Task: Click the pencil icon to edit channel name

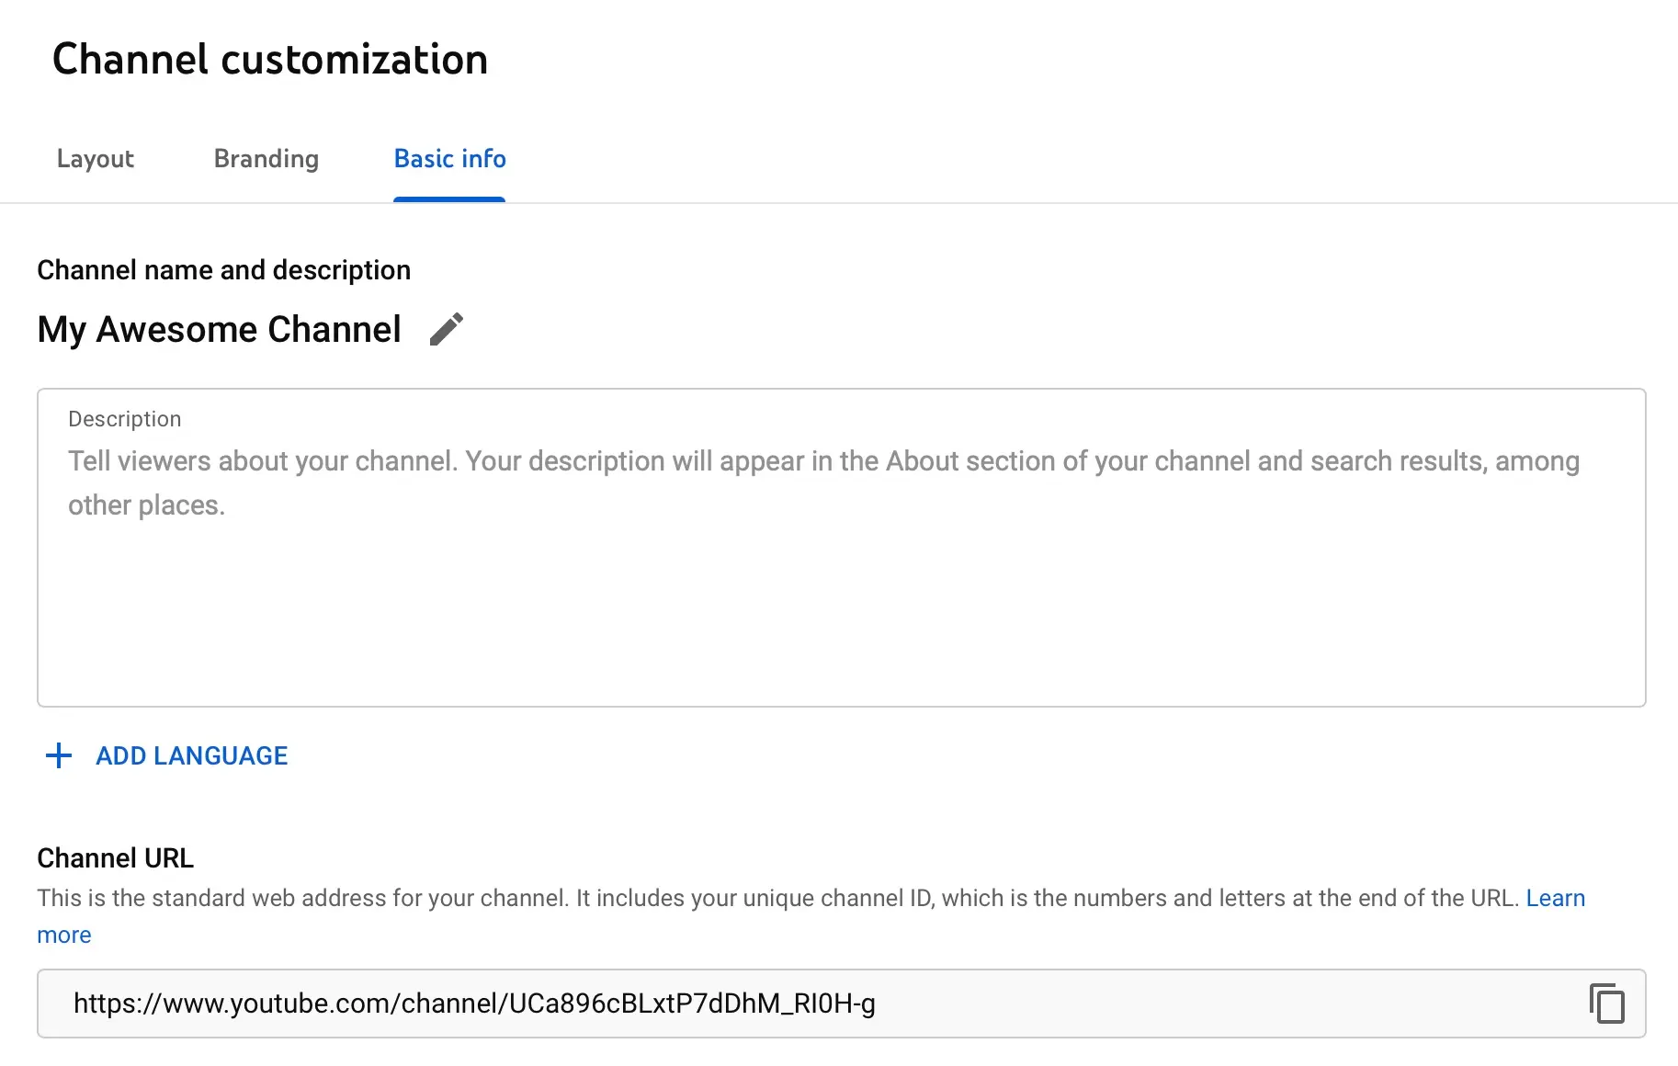Action: (x=447, y=329)
